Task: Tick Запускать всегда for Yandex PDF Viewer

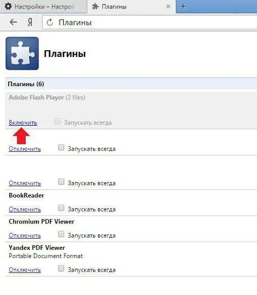Action: tap(61, 268)
